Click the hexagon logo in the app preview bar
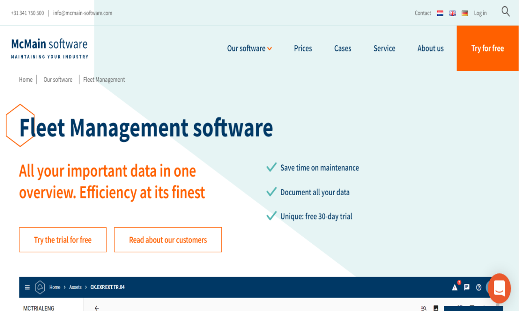Screen dimensions: 519x311 40,287
